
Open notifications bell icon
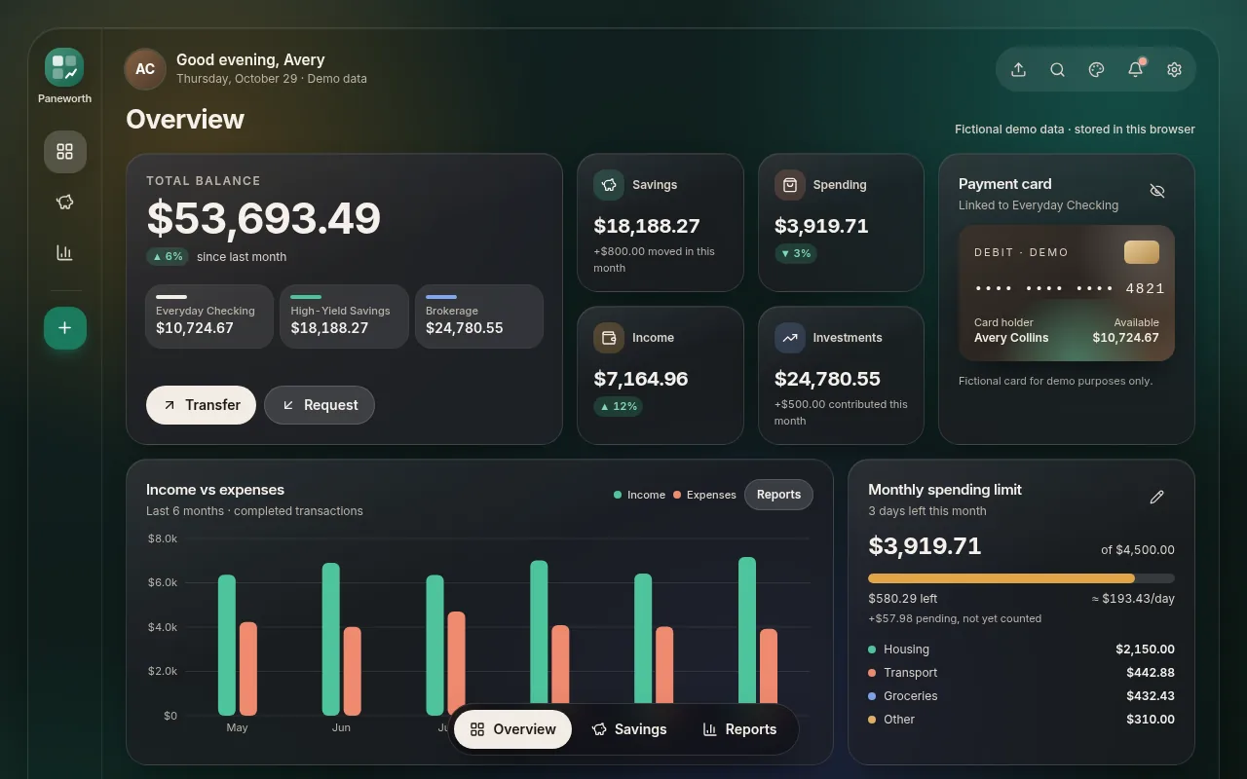point(1136,69)
